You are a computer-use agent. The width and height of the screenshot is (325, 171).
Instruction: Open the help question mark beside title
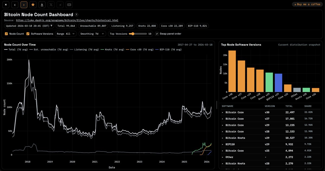pos(76,15)
